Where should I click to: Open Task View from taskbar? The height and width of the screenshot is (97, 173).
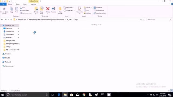pos(52,95)
